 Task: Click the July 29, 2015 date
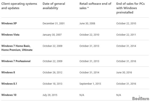[50, 95]
